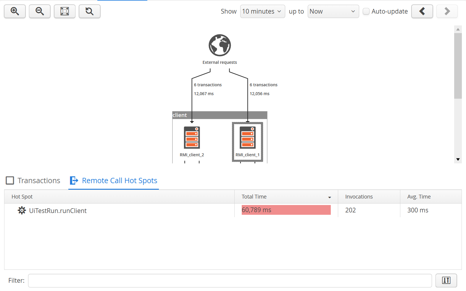Viewport: 466px width, 291px height.
Task: Click the 12,067 ms edge label
Action: click(204, 94)
